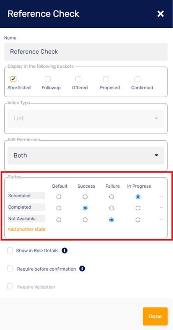Screen dimensions: 173x330
Task: Click Add another state link
Action: [26, 229]
